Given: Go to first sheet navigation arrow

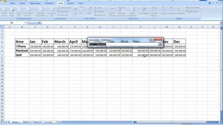Looking at the screenshot, I should click(x=1, y=122).
